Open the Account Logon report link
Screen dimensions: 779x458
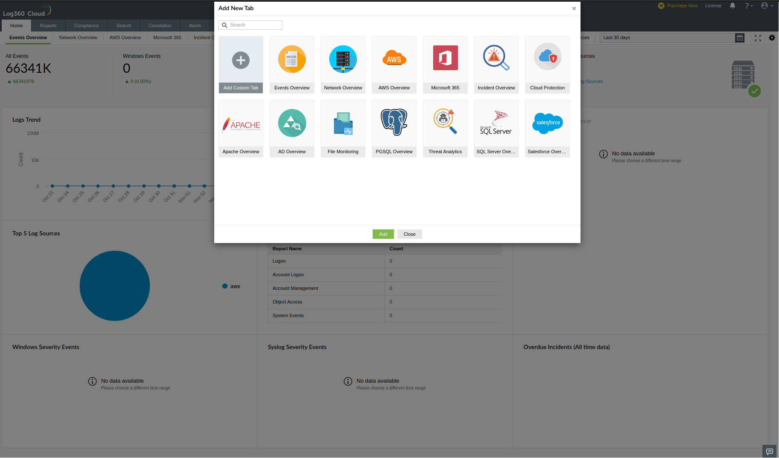288,275
